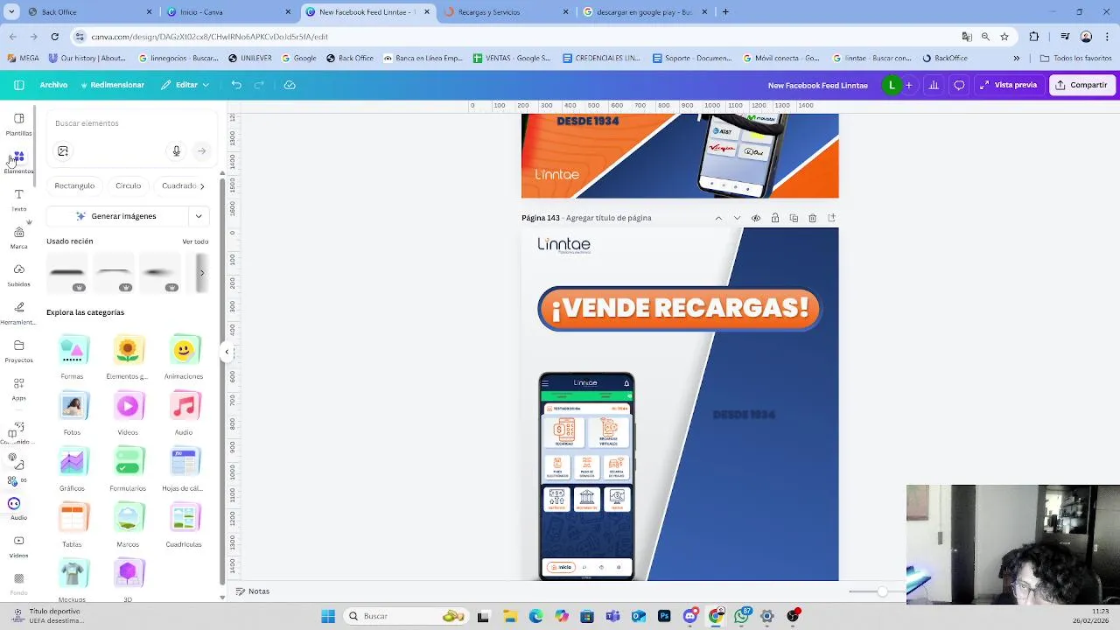Lock page 143
Image resolution: width=1120 pixels, height=630 pixels.
pyautogui.click(x=774, y=218)
